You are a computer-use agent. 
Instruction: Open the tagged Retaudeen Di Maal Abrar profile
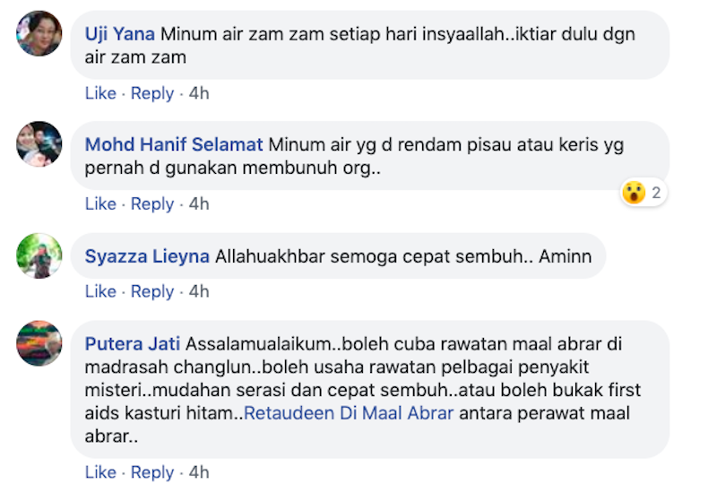[x=349, y=414]
